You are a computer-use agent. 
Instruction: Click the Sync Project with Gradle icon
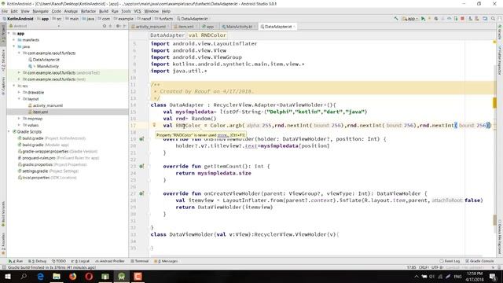(x=470, y=19)
